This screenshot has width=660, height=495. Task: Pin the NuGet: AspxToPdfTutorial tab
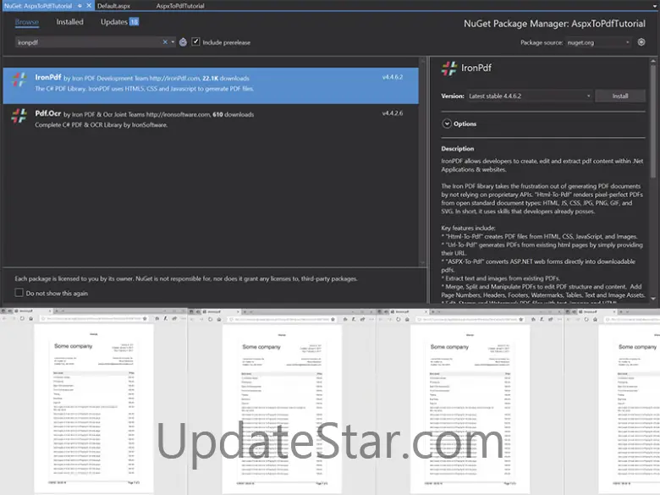[80, 6]
